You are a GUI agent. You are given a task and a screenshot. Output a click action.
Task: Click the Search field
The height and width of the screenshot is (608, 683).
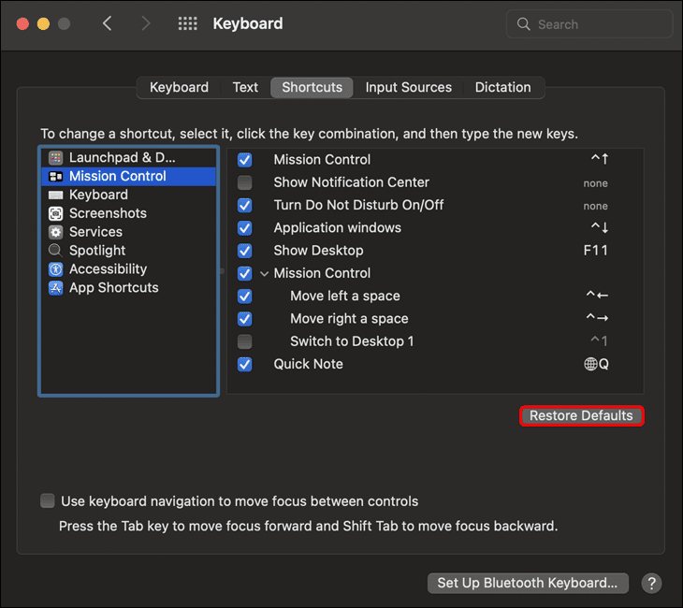click(589, 24)
